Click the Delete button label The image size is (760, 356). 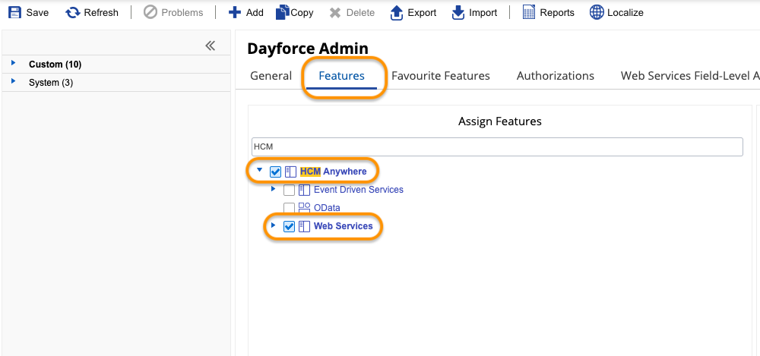(x=360, y=13)
